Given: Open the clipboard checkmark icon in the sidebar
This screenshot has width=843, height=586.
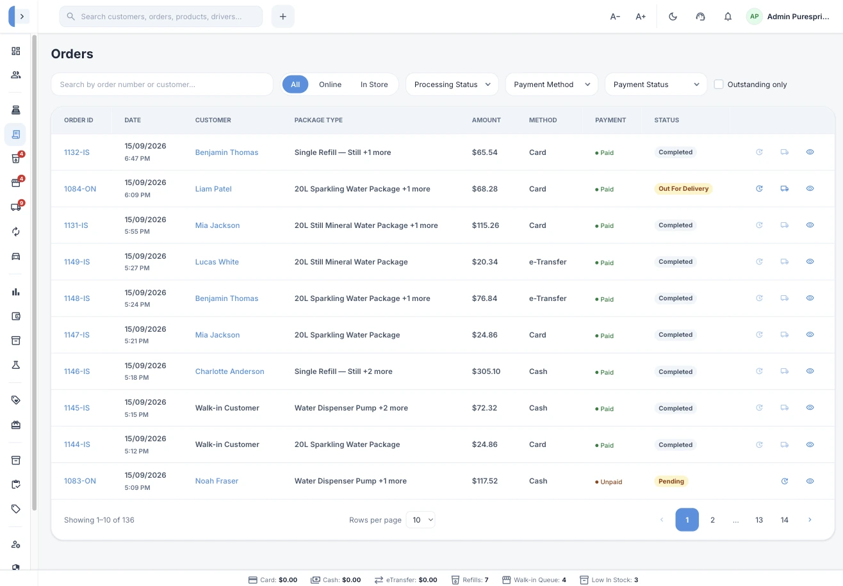Looking at the screenshot, I should click(x=16, y=484).
